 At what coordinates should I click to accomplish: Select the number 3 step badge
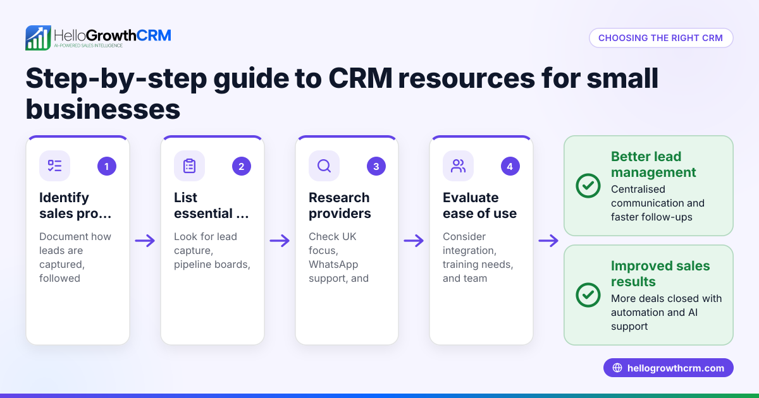coord(376,166)
